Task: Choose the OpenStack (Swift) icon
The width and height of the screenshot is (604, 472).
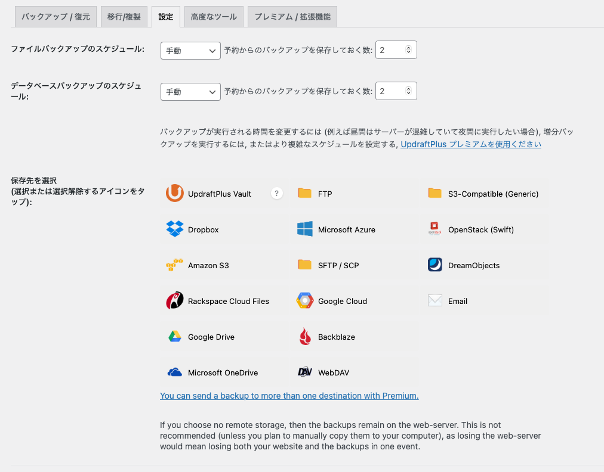Action: click(435, 228)
